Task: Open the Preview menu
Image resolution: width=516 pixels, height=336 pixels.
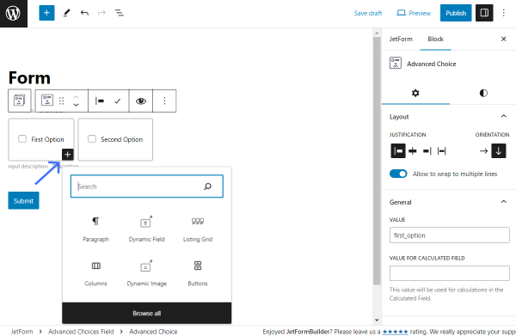Action: coord(414,13)
